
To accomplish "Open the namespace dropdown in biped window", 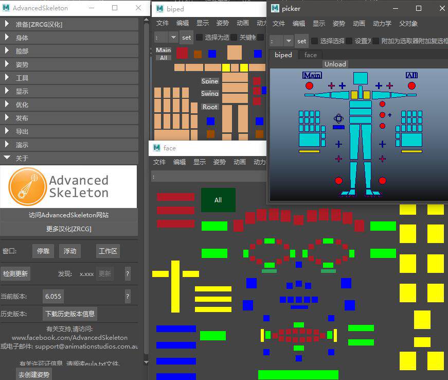I will [173, 37].
